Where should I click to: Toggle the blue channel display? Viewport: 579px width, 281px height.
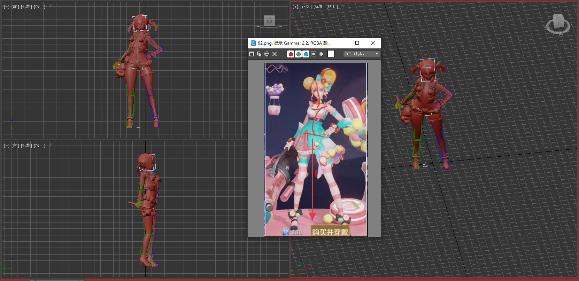[306, 54]
